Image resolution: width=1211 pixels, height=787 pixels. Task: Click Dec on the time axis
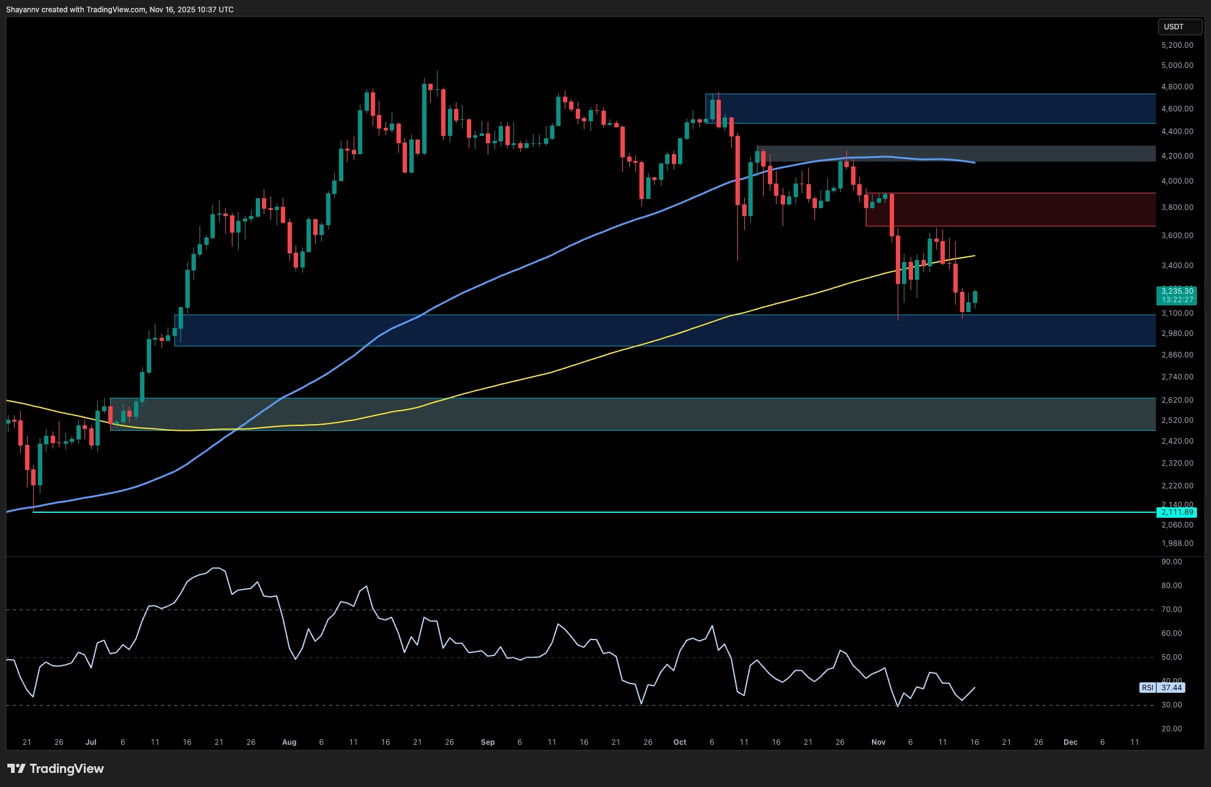click(1071, 742)
